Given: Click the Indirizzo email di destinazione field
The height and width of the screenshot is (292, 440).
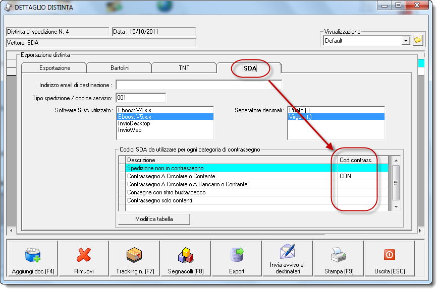Looking at the screenshot, I should [199, 85].
